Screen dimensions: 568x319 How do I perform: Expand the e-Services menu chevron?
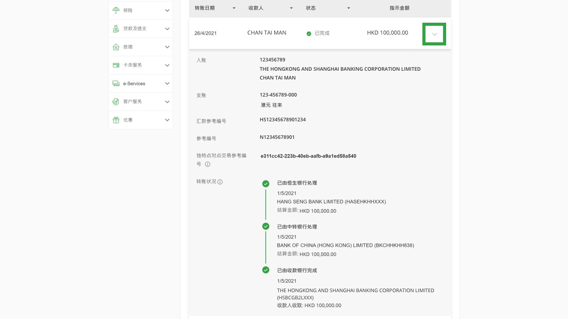click(x=167, y=84)
